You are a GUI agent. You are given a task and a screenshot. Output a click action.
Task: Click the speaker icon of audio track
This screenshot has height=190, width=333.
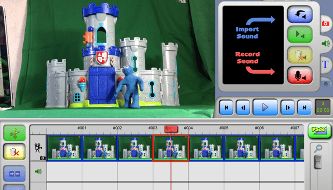click(x=38, y=171)
